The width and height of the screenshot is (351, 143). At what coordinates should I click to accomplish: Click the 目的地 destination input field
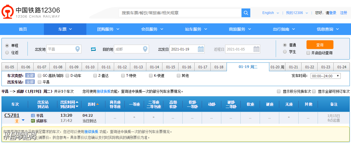[x=131, y=49]
